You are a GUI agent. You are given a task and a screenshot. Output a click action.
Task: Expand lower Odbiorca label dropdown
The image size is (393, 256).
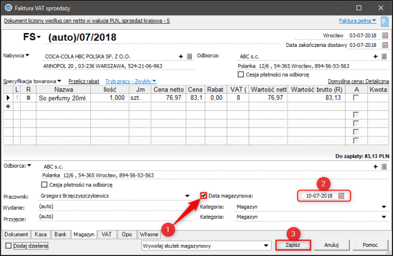tap(29, 165)
